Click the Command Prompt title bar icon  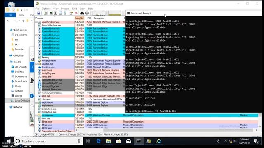(x=128, y=13)
